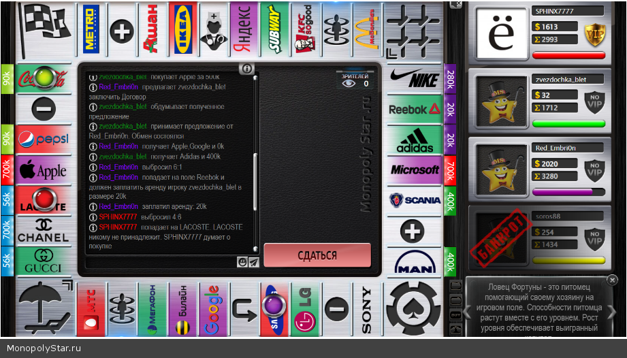Select the МТС property cell
The width and height of the screenshot is (627, 358).
tap(91, 309)
